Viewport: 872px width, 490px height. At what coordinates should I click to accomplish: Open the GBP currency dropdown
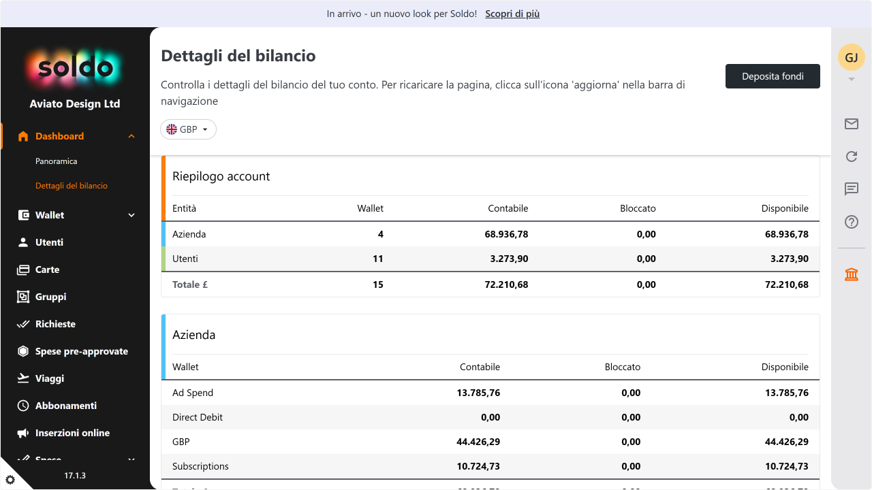pos(189,129)
